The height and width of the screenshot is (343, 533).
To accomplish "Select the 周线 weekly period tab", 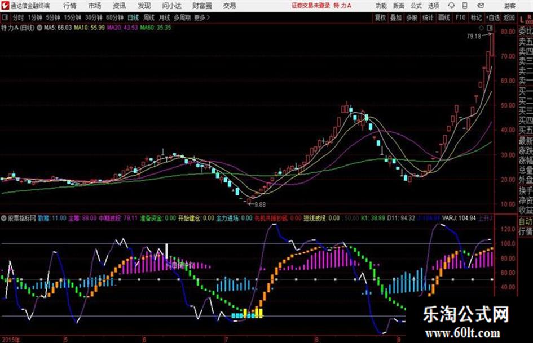I will click(x=149, y=17).
